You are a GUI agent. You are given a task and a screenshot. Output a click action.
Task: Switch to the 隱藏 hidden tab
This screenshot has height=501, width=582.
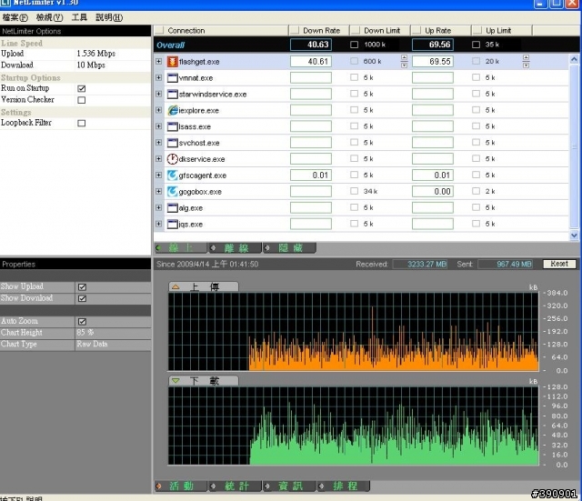coord(289,248)
